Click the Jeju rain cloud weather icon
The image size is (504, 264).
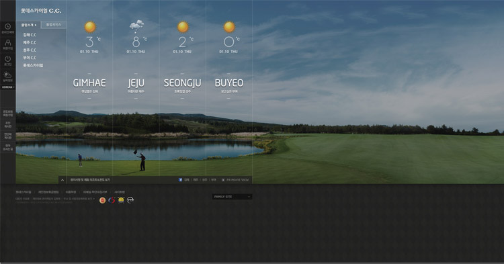coord(136,26)
